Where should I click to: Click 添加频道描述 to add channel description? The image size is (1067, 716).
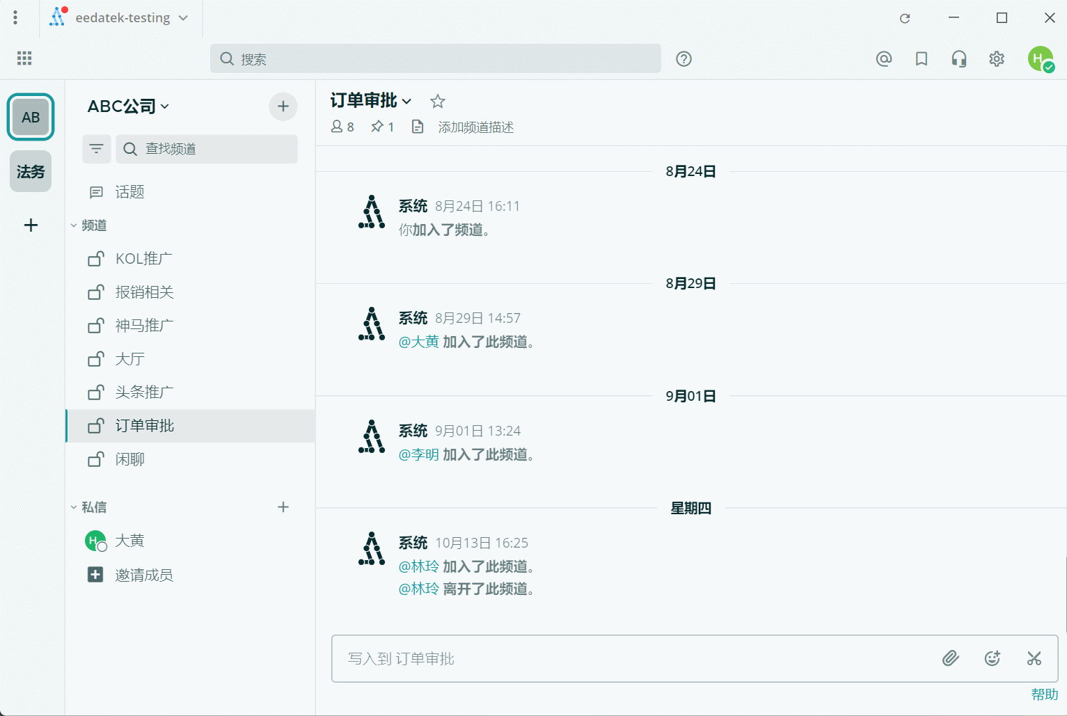pyautogui.click(x=475, y=127)
